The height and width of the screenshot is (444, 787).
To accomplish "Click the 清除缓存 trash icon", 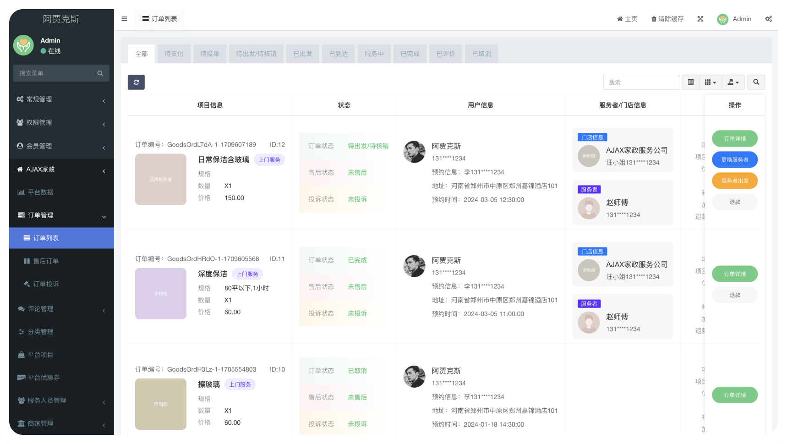I will [x=654, y=19].
